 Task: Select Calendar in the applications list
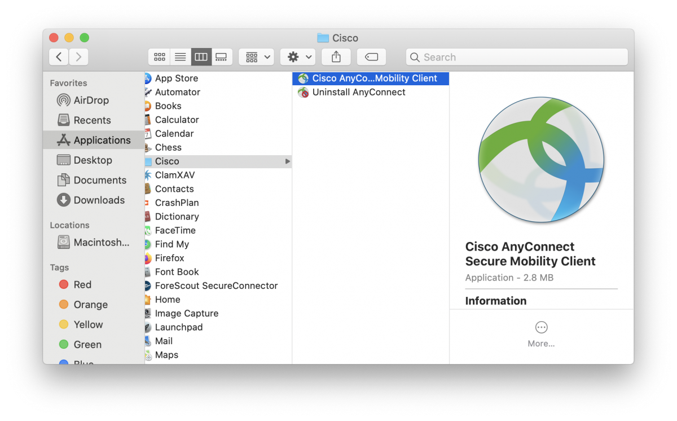point(218,134)
